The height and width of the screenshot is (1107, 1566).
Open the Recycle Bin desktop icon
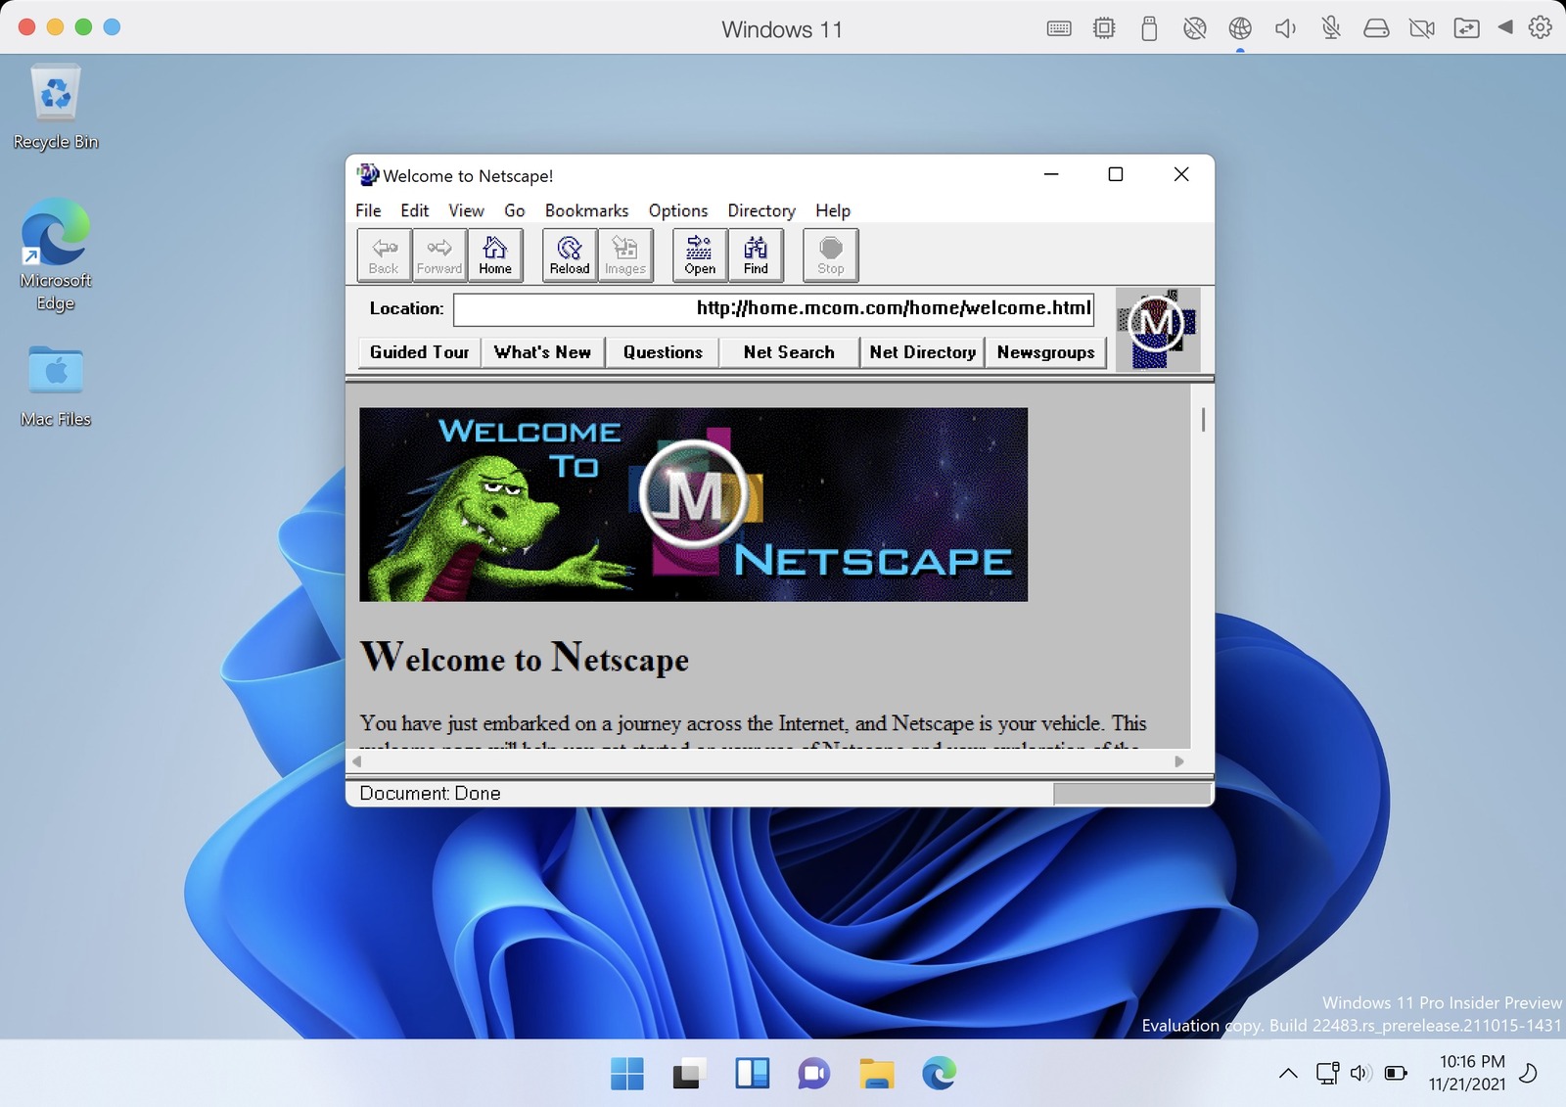(x=56, y=108)
